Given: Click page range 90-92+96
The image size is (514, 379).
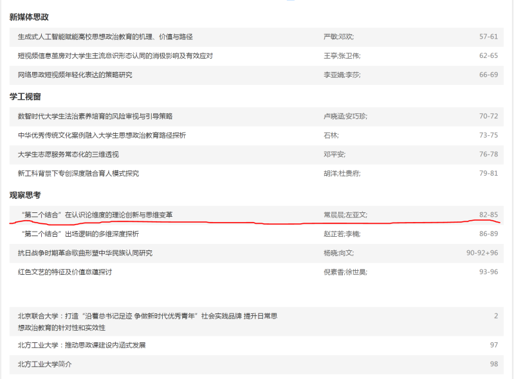Looking at the screenshot, I should point(482,253).
